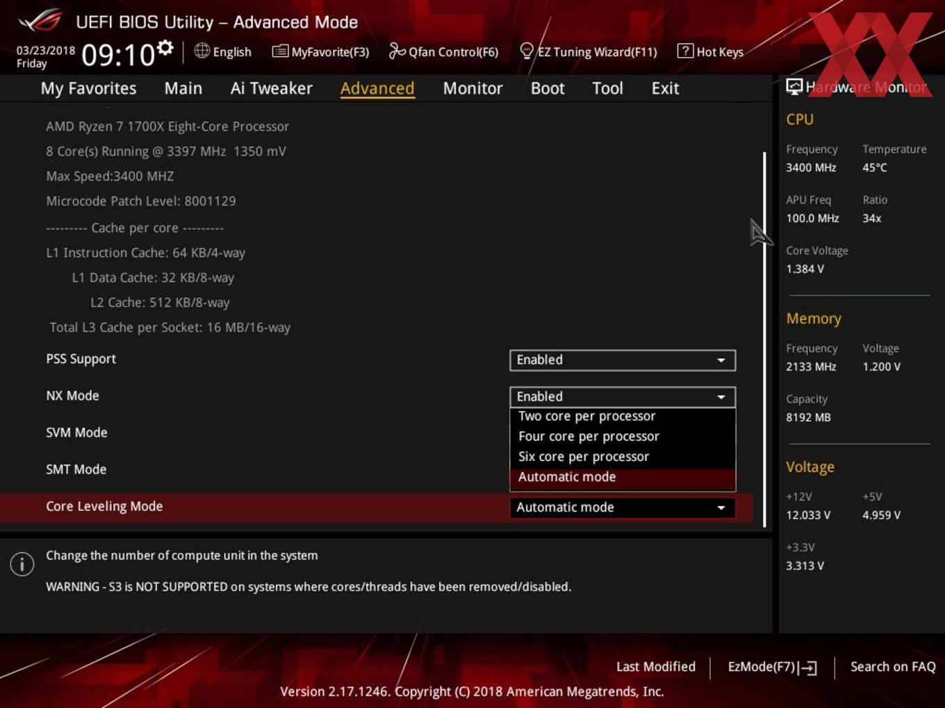This screenshot has width=945, height=708.
Task: Click Total L3 Cache per Socket line
Action: pos(170,328)
